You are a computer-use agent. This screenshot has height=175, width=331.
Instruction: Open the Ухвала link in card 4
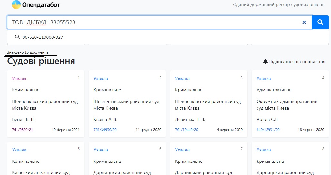click(264, 79)
